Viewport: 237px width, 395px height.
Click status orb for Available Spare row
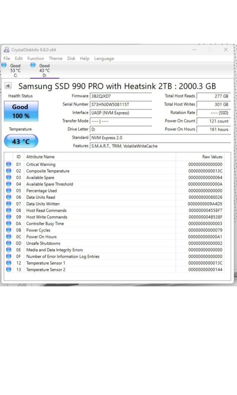tap(8, 177)
